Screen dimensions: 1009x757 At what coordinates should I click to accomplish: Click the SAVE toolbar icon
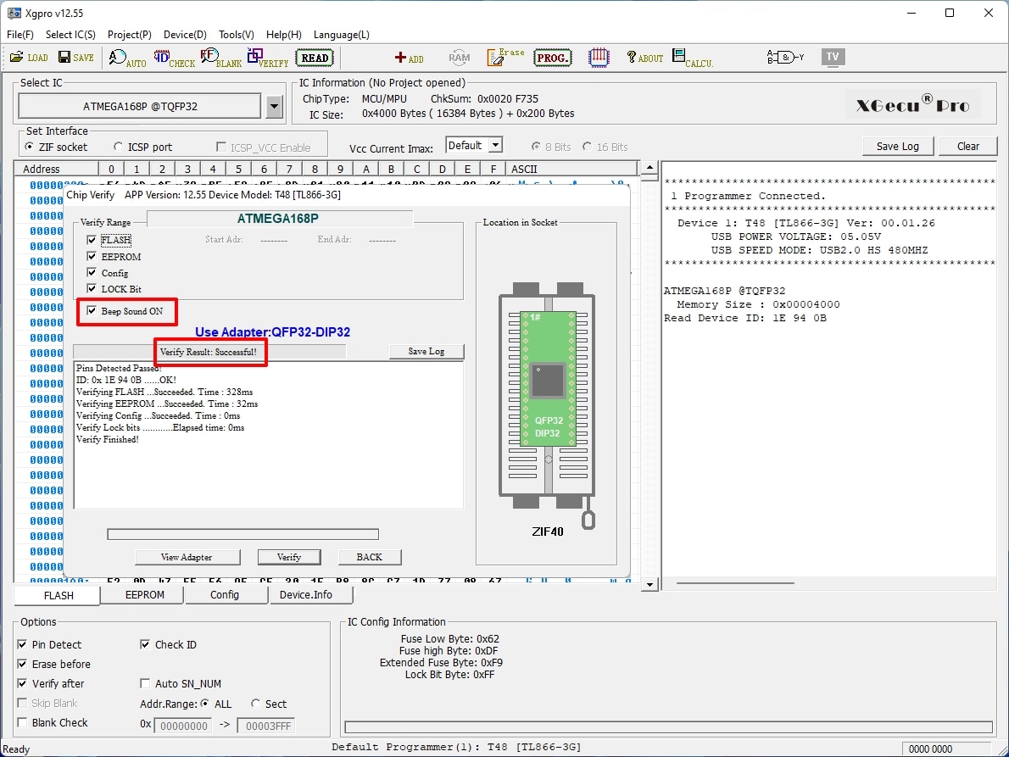click(75, 58)
